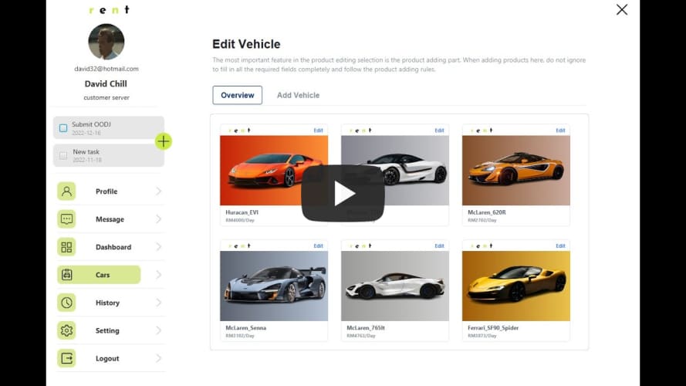Screen dimensions: 686x386
Task: Add a task with green plus icon
Action: 163,141
